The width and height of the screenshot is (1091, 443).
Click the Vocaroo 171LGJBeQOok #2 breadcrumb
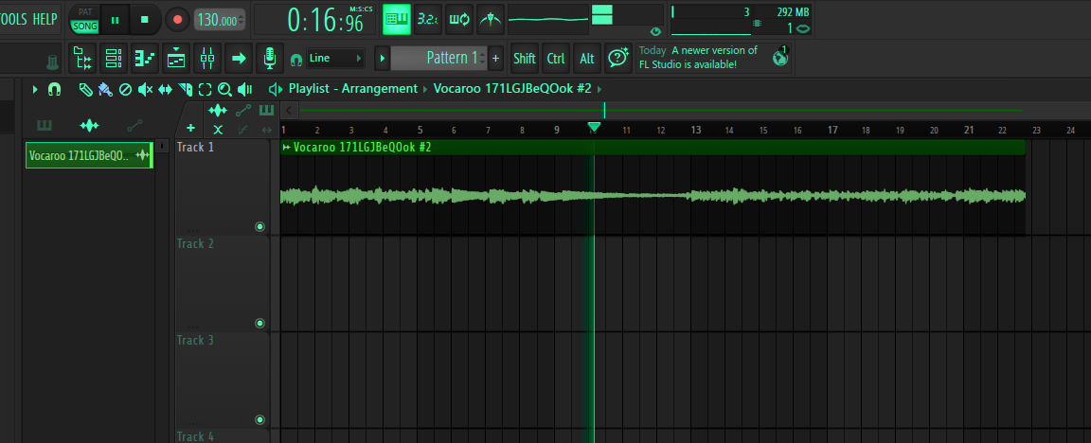tap(512, 88)
